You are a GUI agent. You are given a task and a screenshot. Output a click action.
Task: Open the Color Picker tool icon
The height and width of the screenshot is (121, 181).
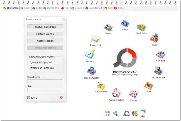coord(101,86)
